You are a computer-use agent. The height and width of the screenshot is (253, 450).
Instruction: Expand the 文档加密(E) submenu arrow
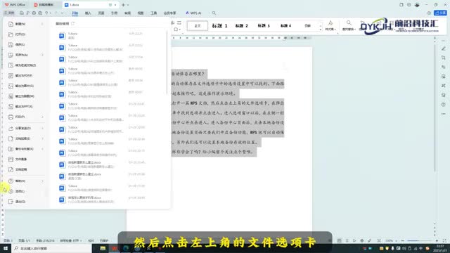[x=42, y=138]
